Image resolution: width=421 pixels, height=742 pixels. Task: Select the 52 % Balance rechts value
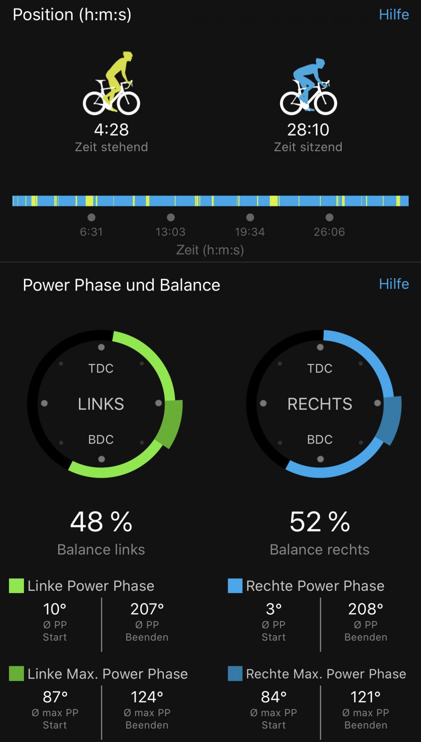(320, 522)
